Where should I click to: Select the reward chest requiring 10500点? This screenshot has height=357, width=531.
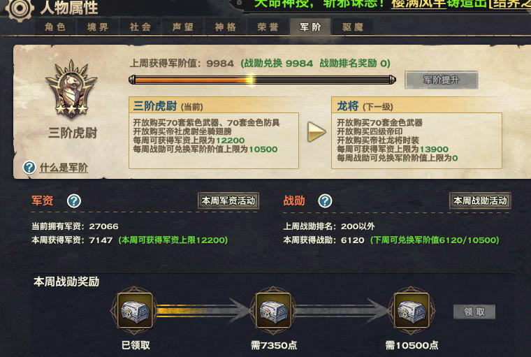(x=411, y=311)
